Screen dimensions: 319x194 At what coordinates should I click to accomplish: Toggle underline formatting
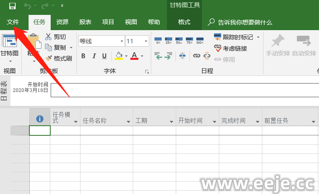(x=104, y=56)
